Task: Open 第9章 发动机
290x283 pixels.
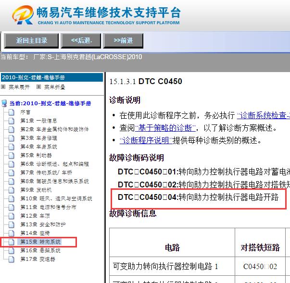Action: pos(36,190)
